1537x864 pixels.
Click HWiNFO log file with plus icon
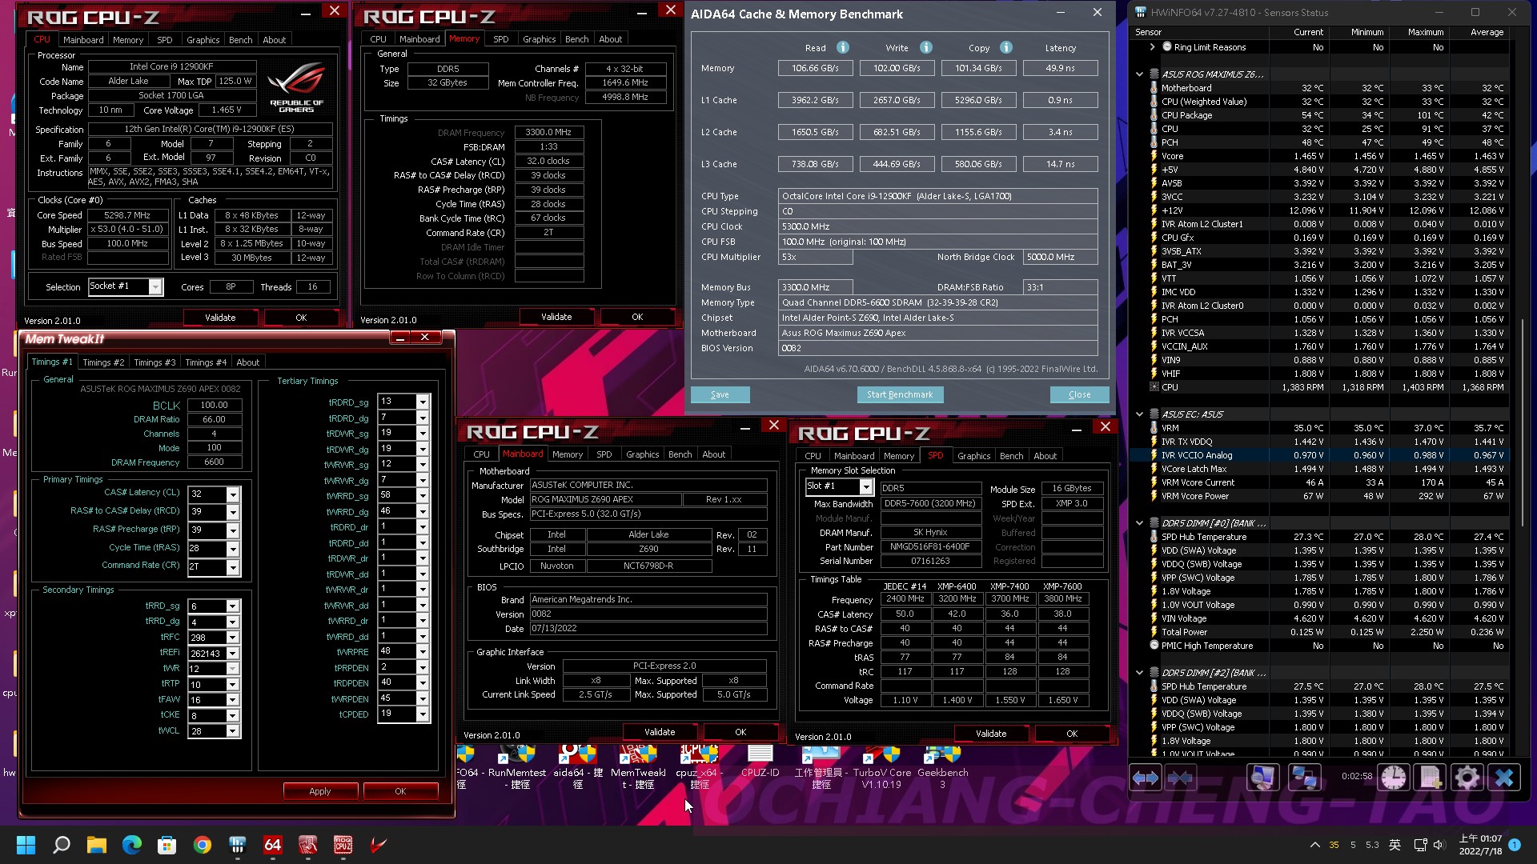point(1431,777)
